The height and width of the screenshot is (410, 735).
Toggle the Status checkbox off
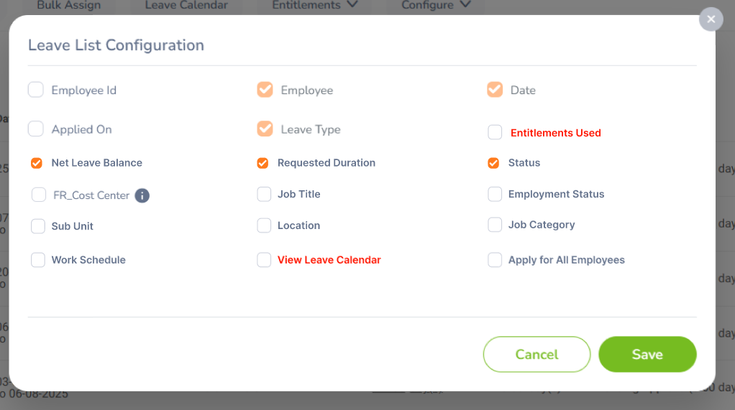click(x=493, y=163)
